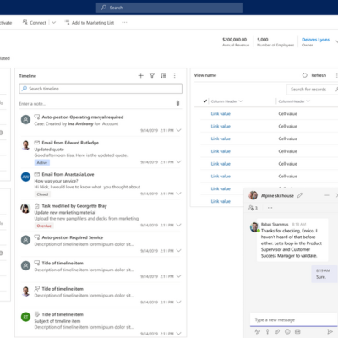Click the Closed status badge
338x338 pixels.
pyautogui.click(x=42, y=194)
